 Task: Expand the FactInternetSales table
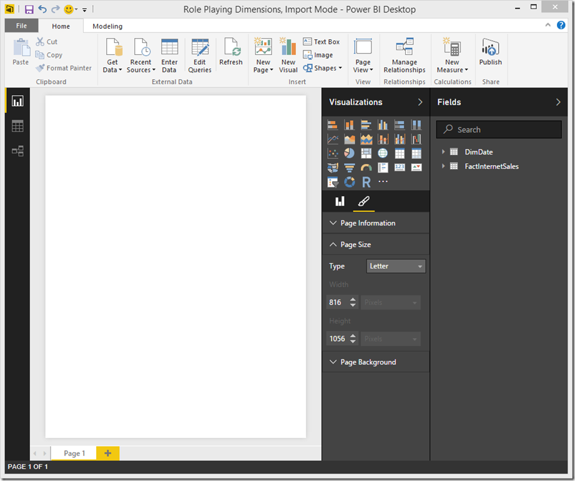pyautogui.click(x=443, y=166)
